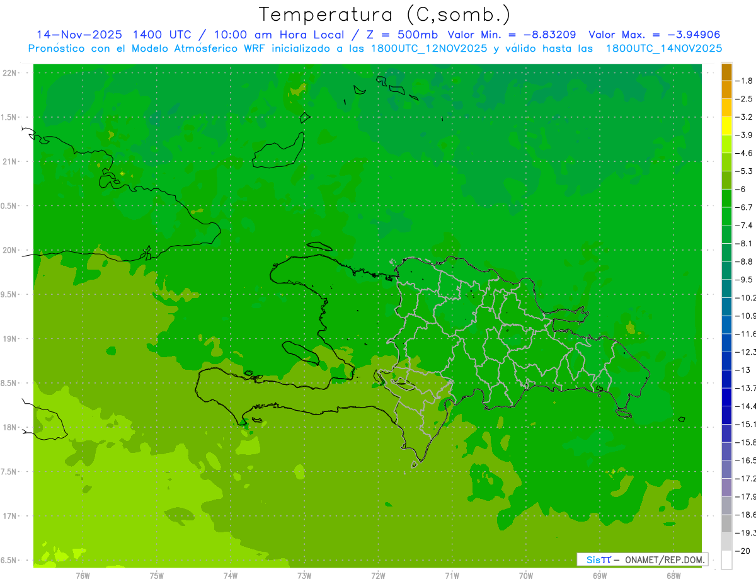Click the "76W" longitude axis label
Image resolution: width=756 pixels, height=584 pixels.
83,575
